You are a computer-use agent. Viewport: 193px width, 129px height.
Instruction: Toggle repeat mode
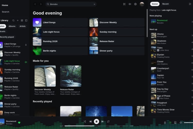[x=108, y=122]
